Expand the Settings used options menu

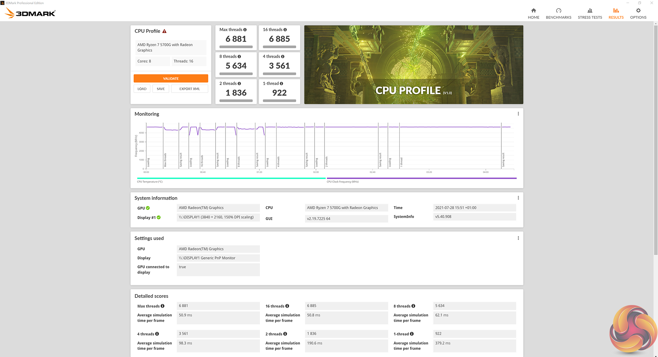point(518,238)
